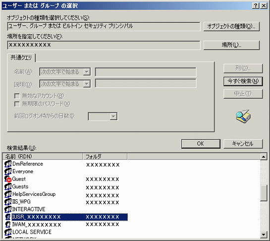Click the オブジェクトの種類 button
The image size is (270, 241).
point(231,26)
